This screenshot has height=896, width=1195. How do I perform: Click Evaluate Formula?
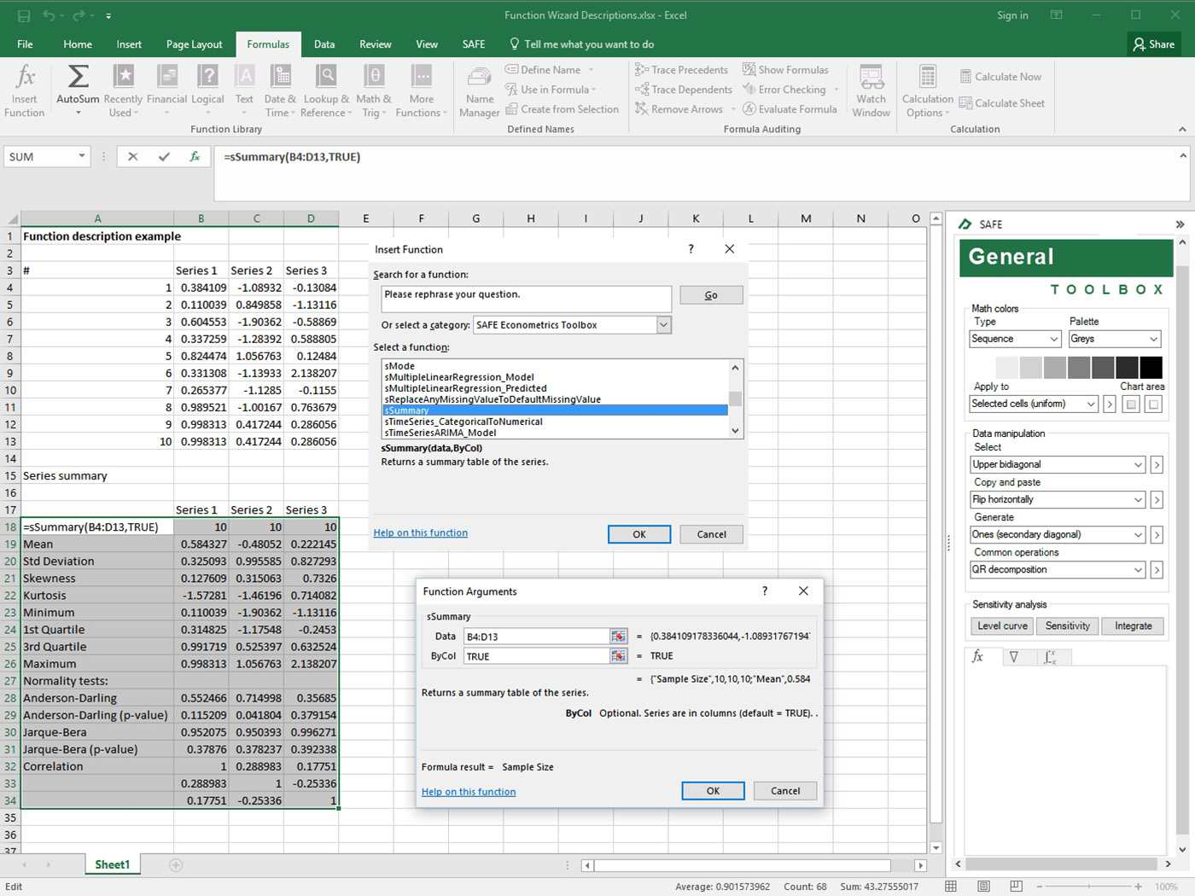tap(790, 109)
